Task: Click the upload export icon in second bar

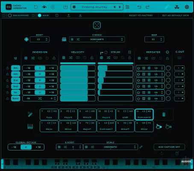Action: [68, 15]
